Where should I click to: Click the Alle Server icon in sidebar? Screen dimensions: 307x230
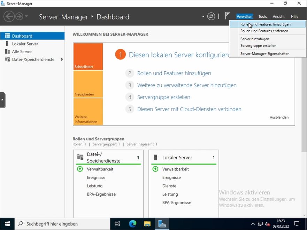pos(7,51)
